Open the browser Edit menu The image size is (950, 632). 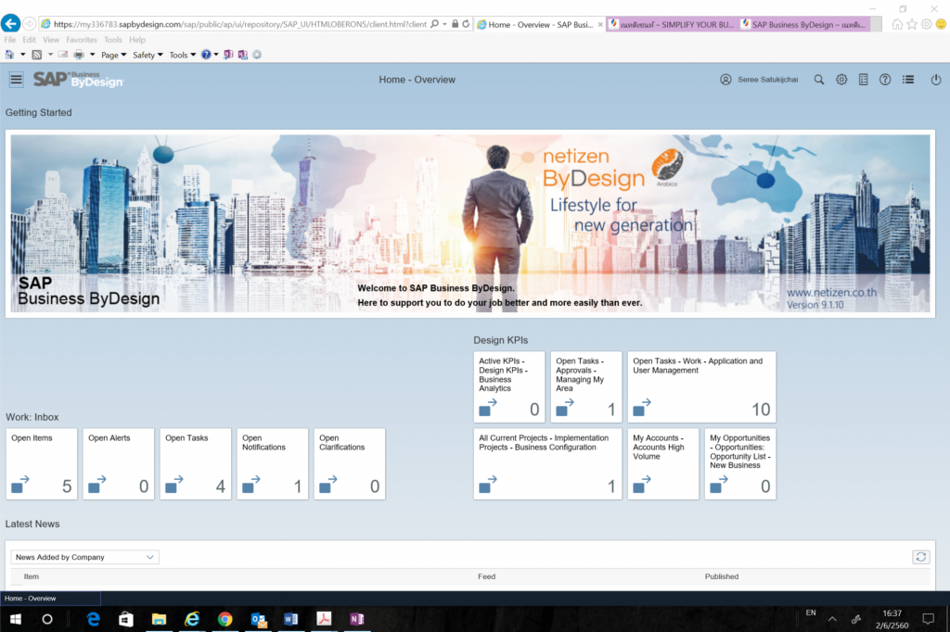pyautogui.click(x=29, y=39)
